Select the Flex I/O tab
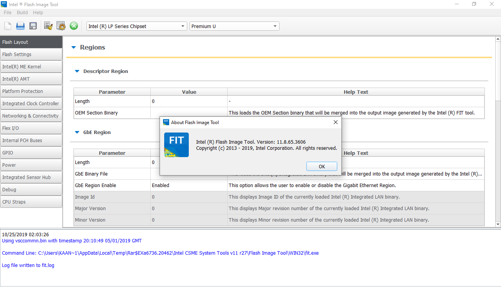501x295 pixels. pos(31,128)
